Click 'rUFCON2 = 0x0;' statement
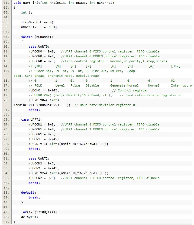Viewport: 194px width, 225px height. [42, 178]
